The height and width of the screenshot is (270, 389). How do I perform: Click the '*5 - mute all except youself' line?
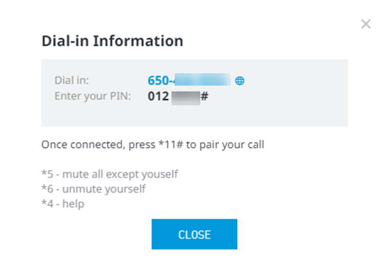[x=110, y=174]
